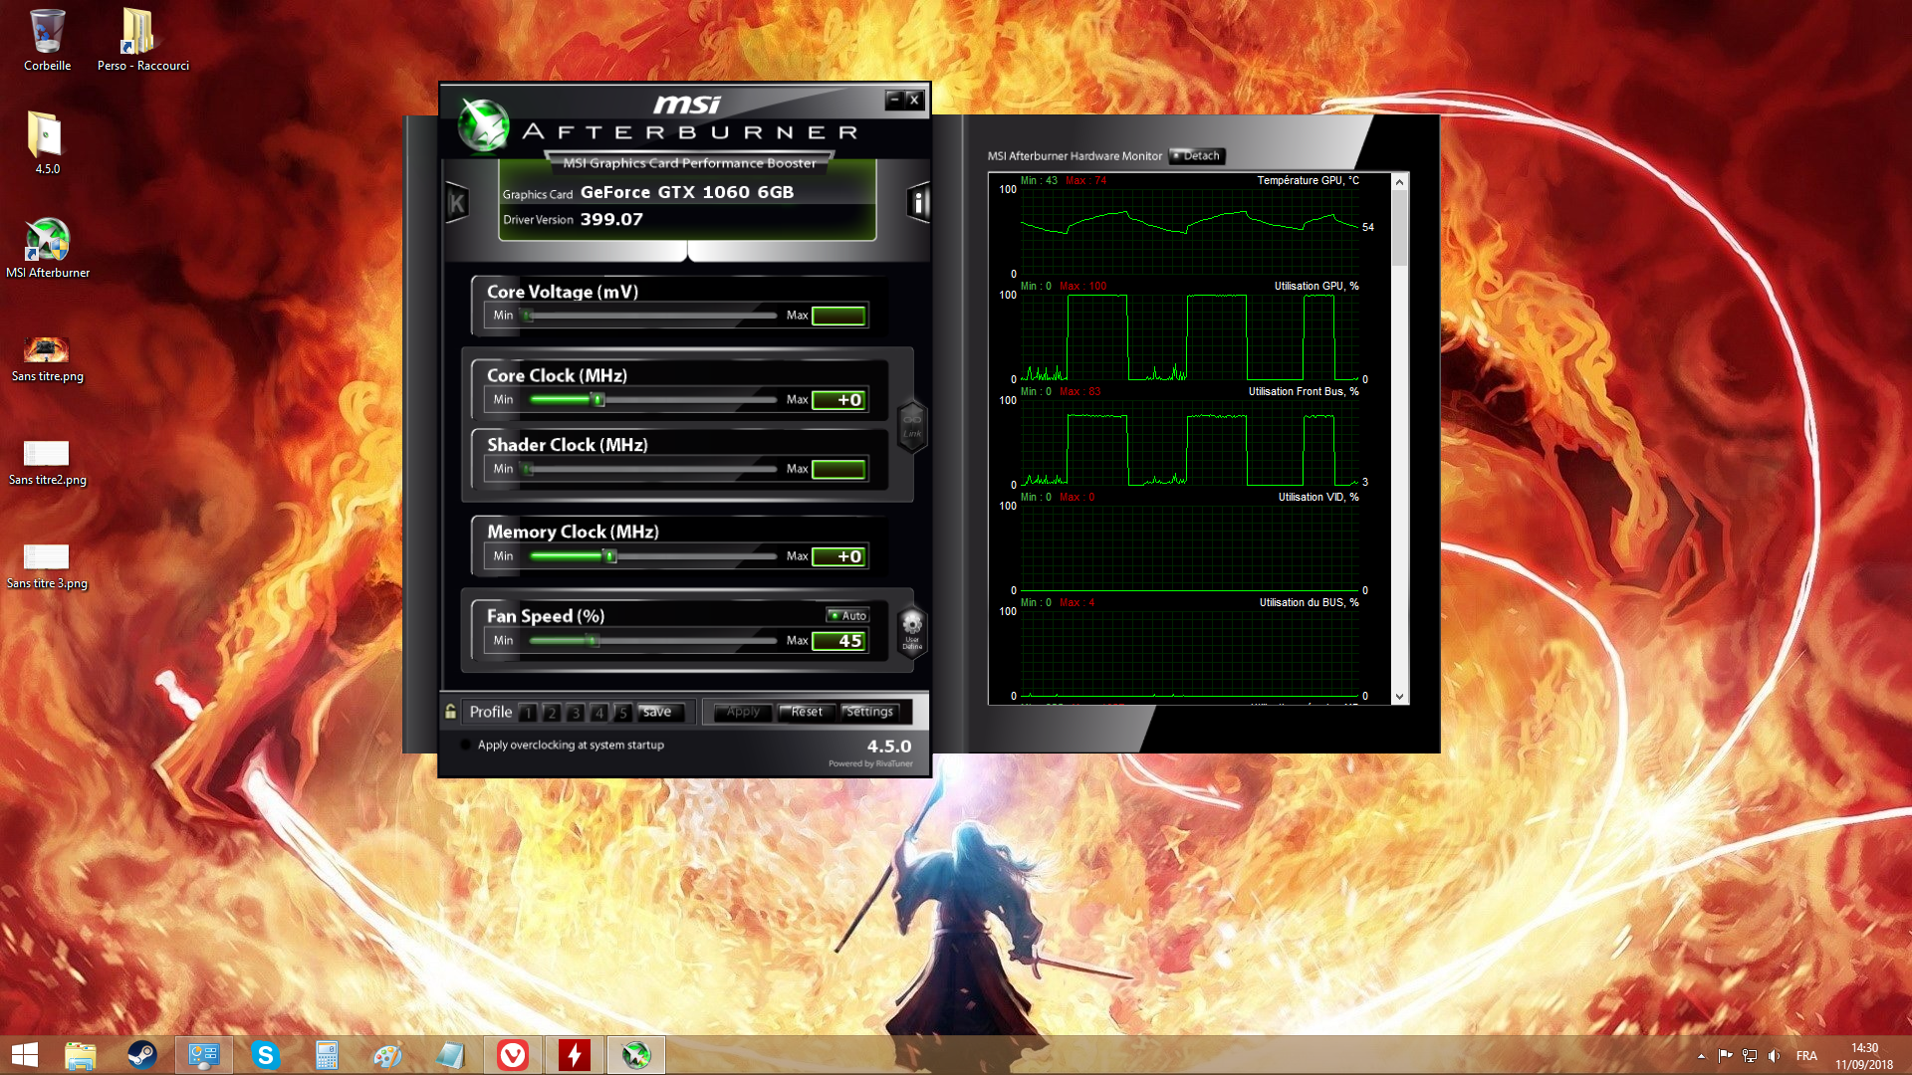Toggle the Auto fan speed option

tap(848, 615)
